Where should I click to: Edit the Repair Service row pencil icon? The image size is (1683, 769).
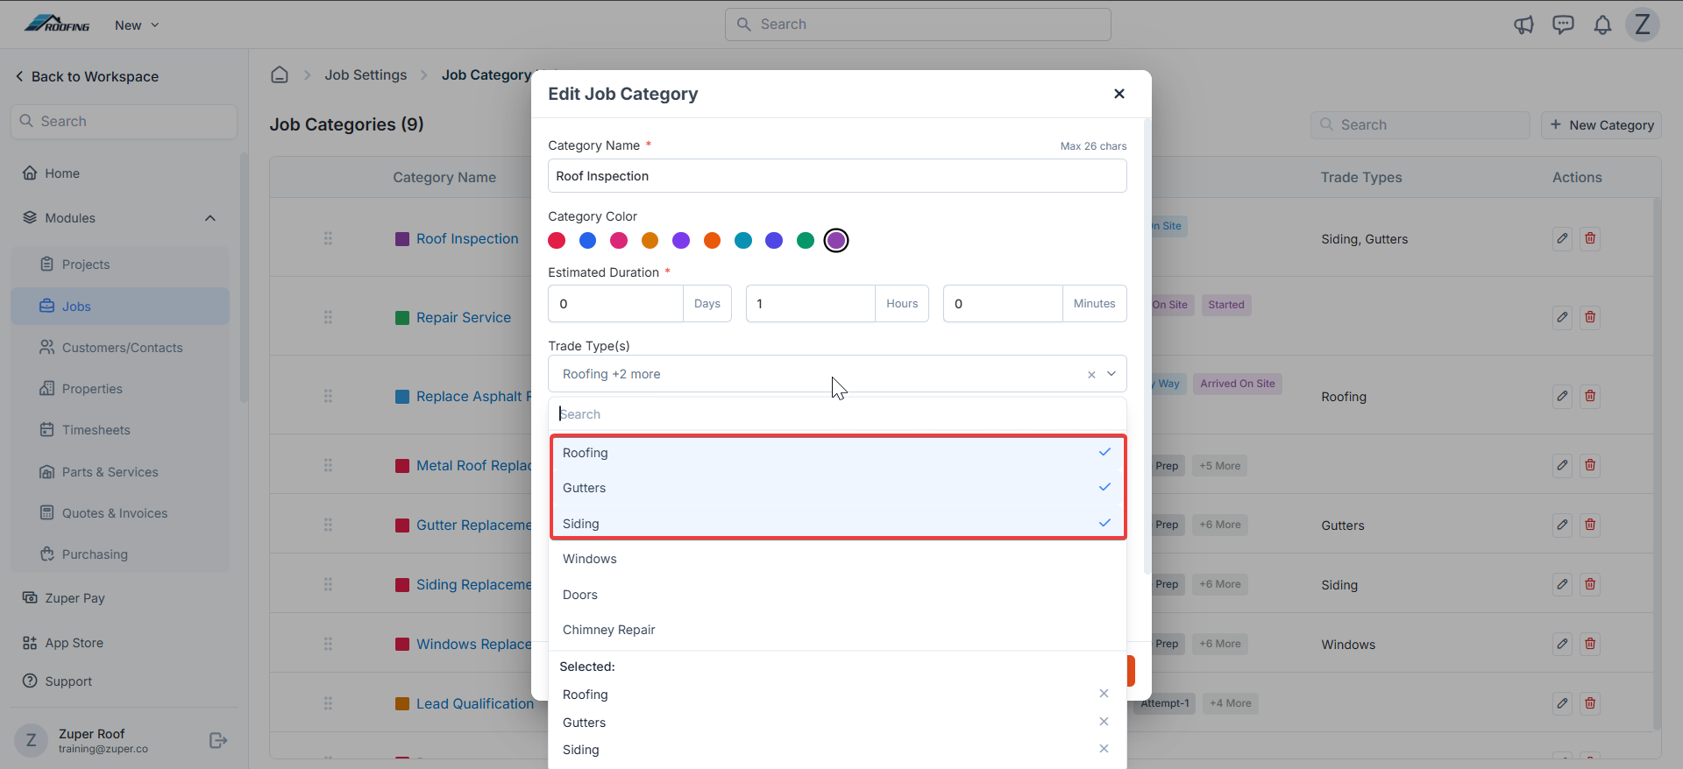1562,317
